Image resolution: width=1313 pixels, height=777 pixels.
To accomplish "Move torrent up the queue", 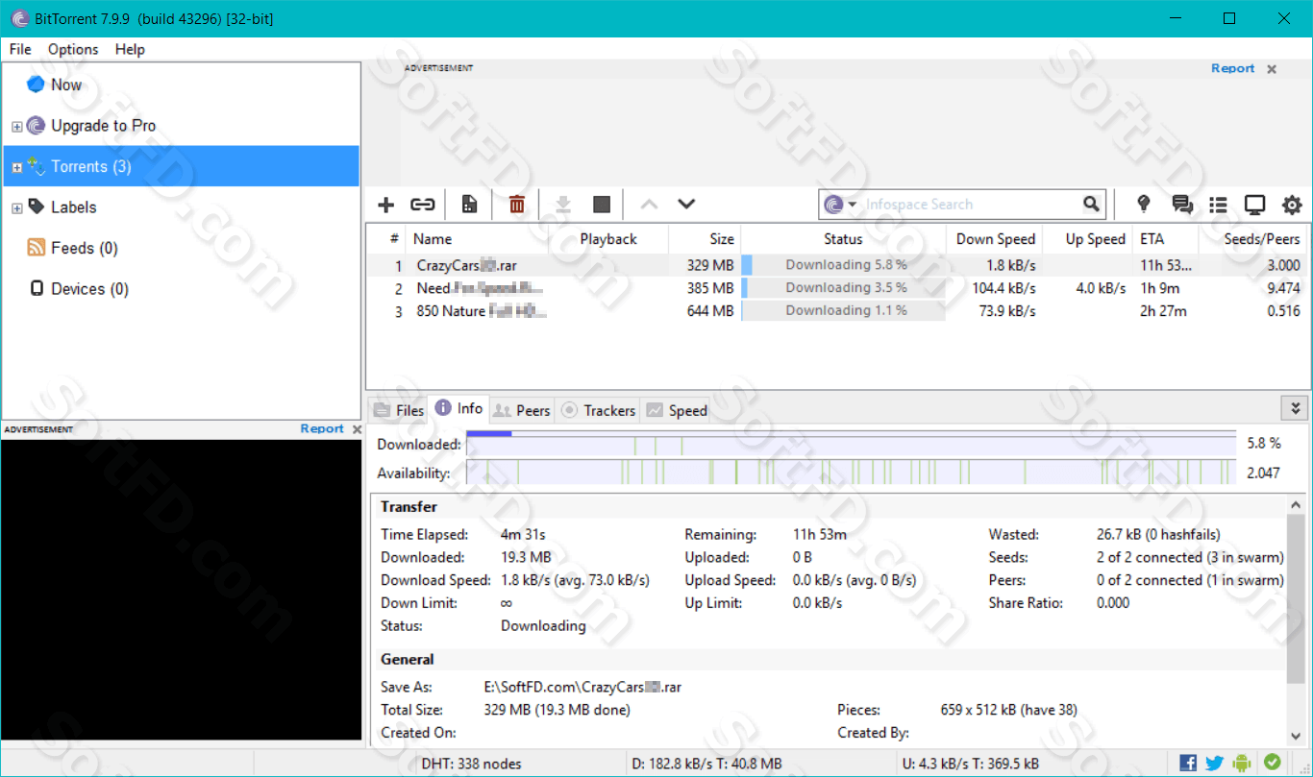I will (649, 205).
